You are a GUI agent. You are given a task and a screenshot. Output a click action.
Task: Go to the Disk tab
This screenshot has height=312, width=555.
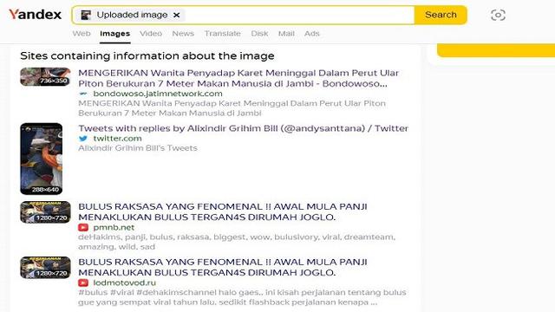(259, 34)
